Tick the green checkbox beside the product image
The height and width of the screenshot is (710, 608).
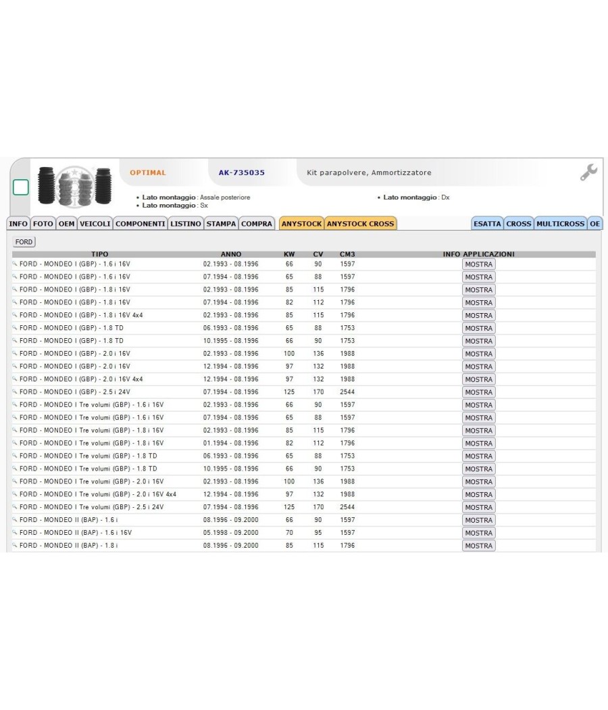pyautogui.click(x=21, y=187)
